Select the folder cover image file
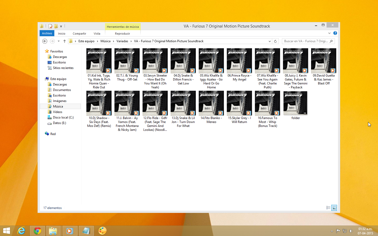The height and width of the screenshot is (236, 378). pyautogui.click(x=296, y=105)
